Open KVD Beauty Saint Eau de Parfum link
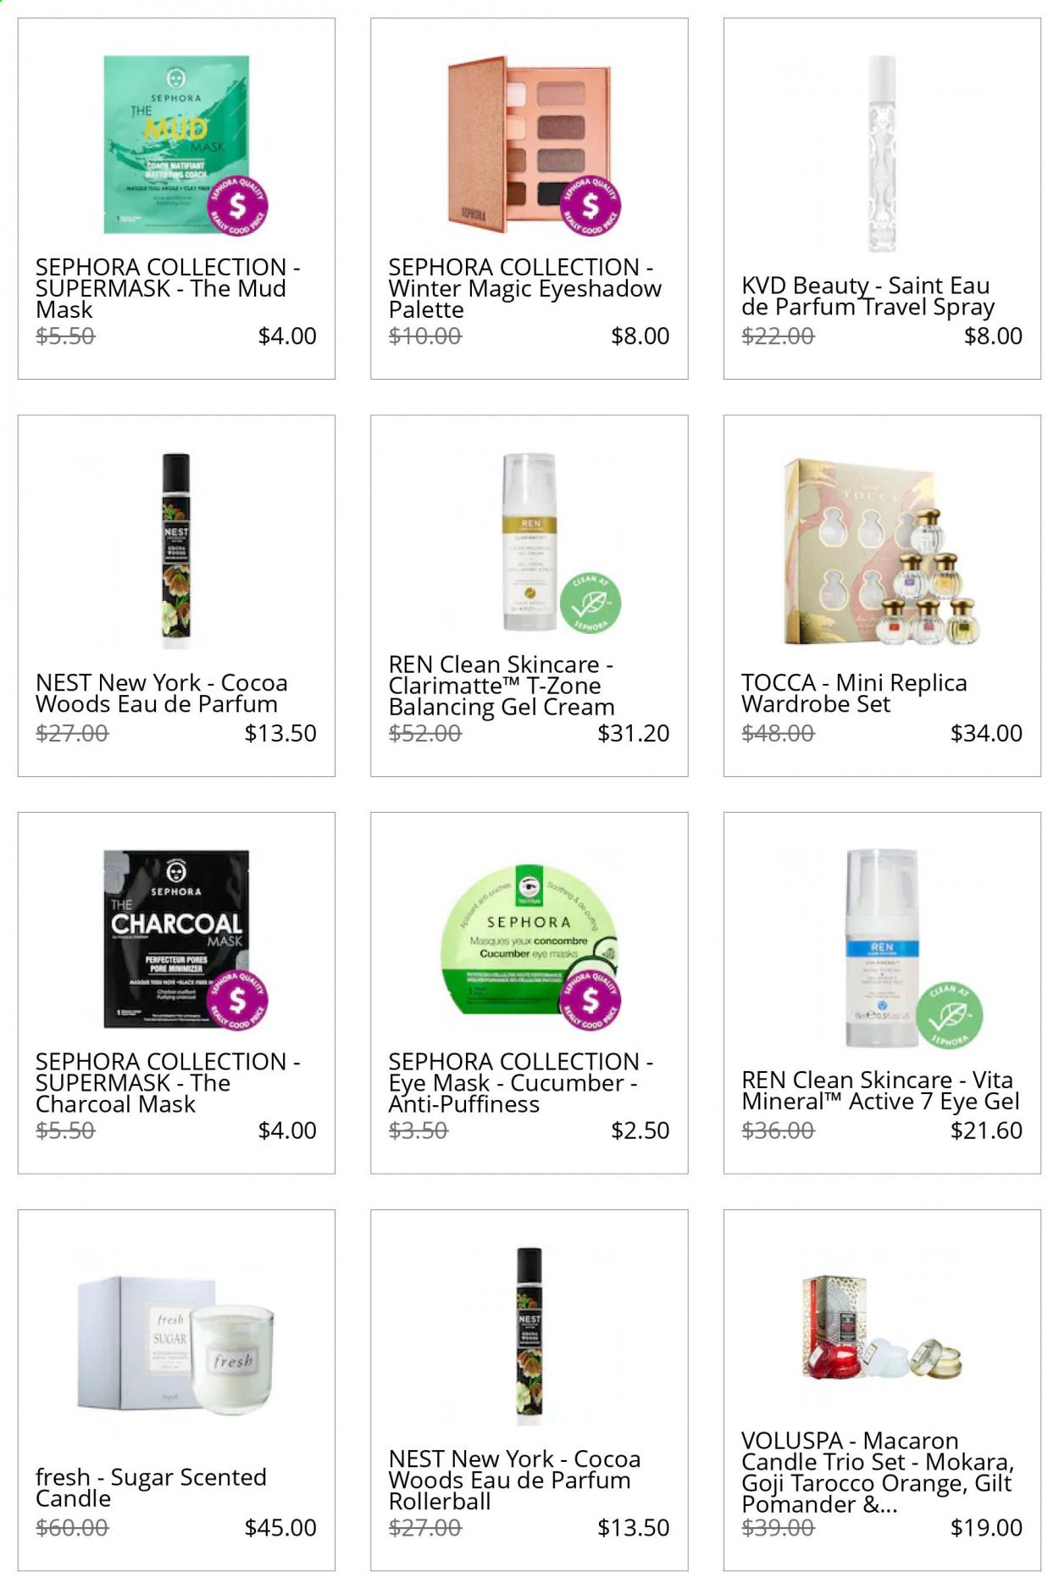Viewport: 1059px width, 1589px height. click(x=868, y=297)
